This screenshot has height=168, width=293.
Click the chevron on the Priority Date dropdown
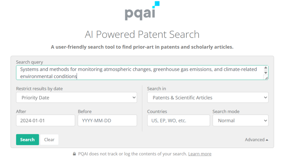coord(134,97)
